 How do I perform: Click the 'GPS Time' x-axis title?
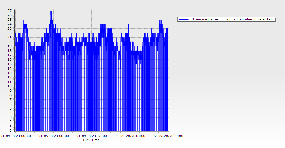[x=91, y=140]
